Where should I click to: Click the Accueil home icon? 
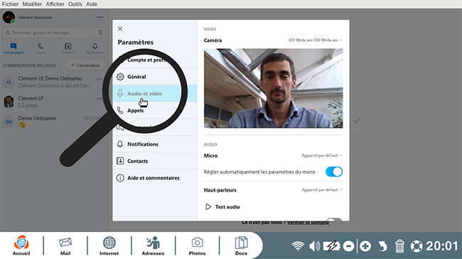21,246
